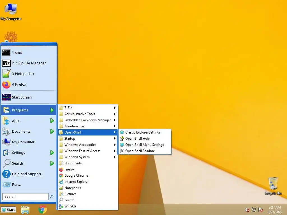Expand Embedded Lockdown Manager submenu arrow

coord(115,120)
